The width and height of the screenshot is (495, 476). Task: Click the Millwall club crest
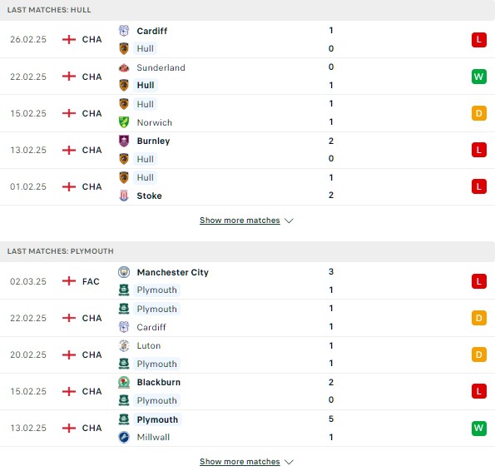tap(124, 437)
